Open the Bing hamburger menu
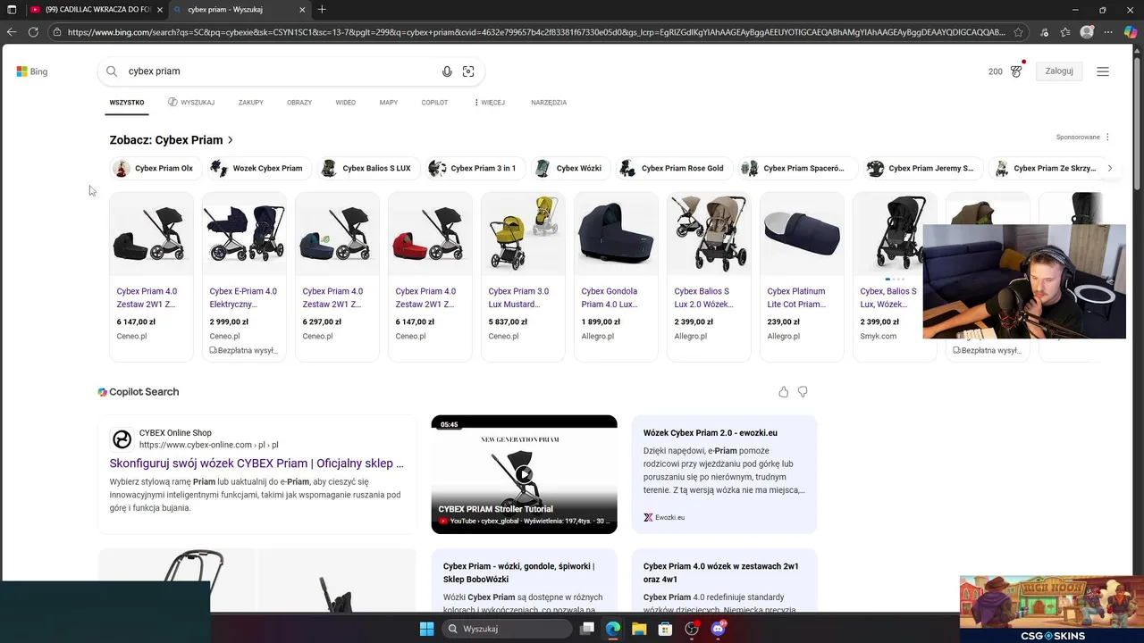Viewport: 1144px width, 643px height. point(1103,71)
